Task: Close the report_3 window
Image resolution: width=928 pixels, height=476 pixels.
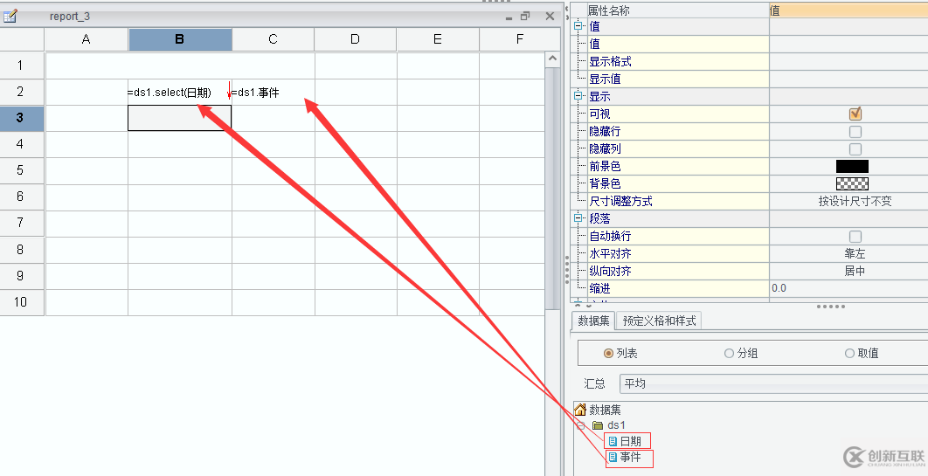Action: pyautogui.click(x=550, y=16)
